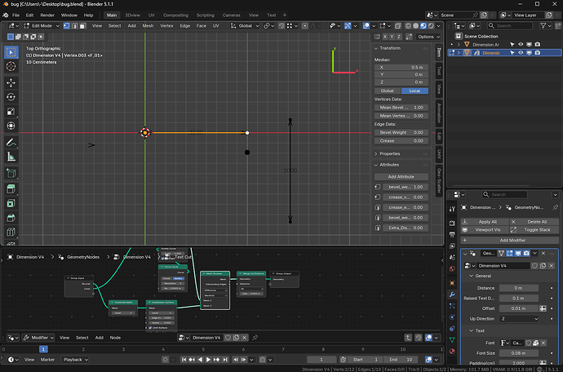
Task: Hide Dimension Ar in viewport via eye
Action: click(521, 45)
